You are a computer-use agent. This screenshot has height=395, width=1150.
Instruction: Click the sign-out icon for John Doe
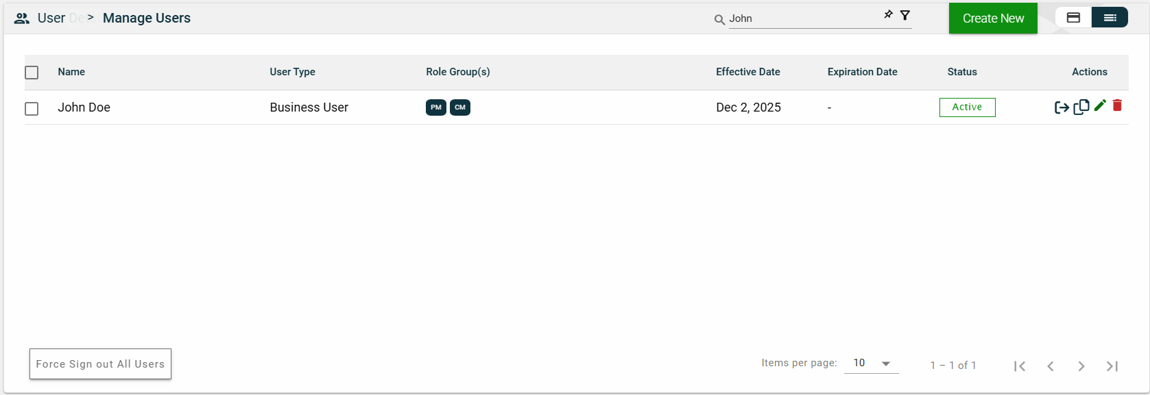1062,107
